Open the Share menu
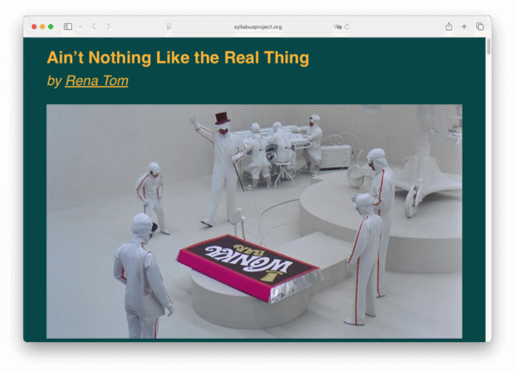 click(x=449, y=27)
